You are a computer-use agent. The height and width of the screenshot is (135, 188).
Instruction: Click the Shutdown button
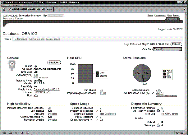click(x=54, y=63)
